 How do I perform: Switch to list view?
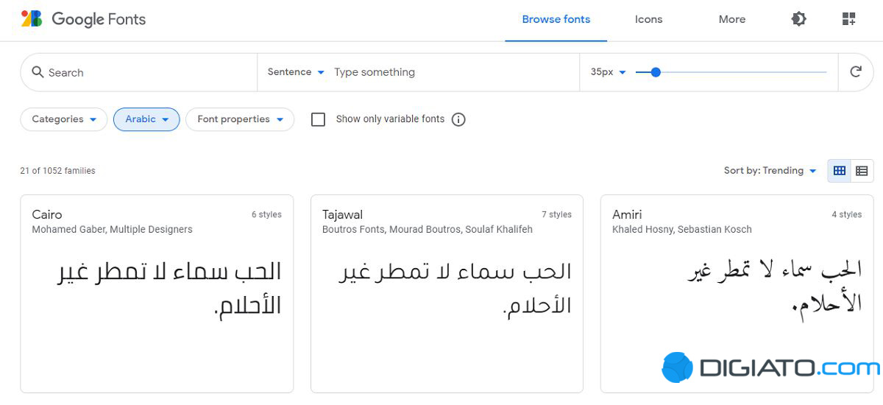(x=862, y=171)
